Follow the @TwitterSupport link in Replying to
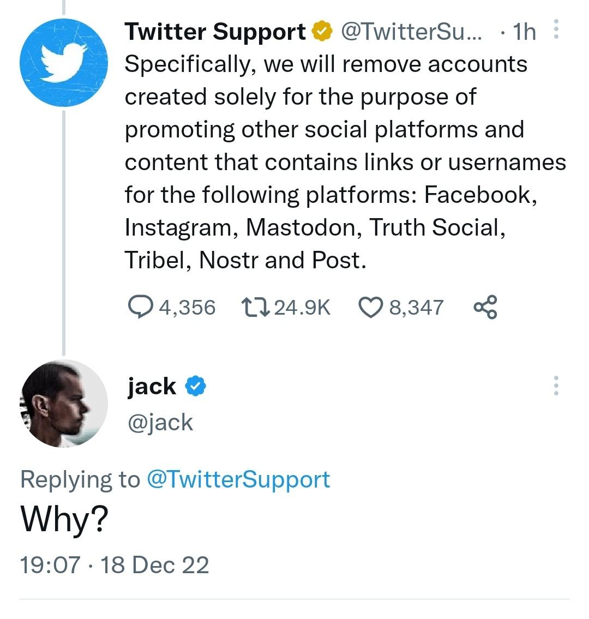Viewport: 589px width, 619px height. tap(238, 479)
